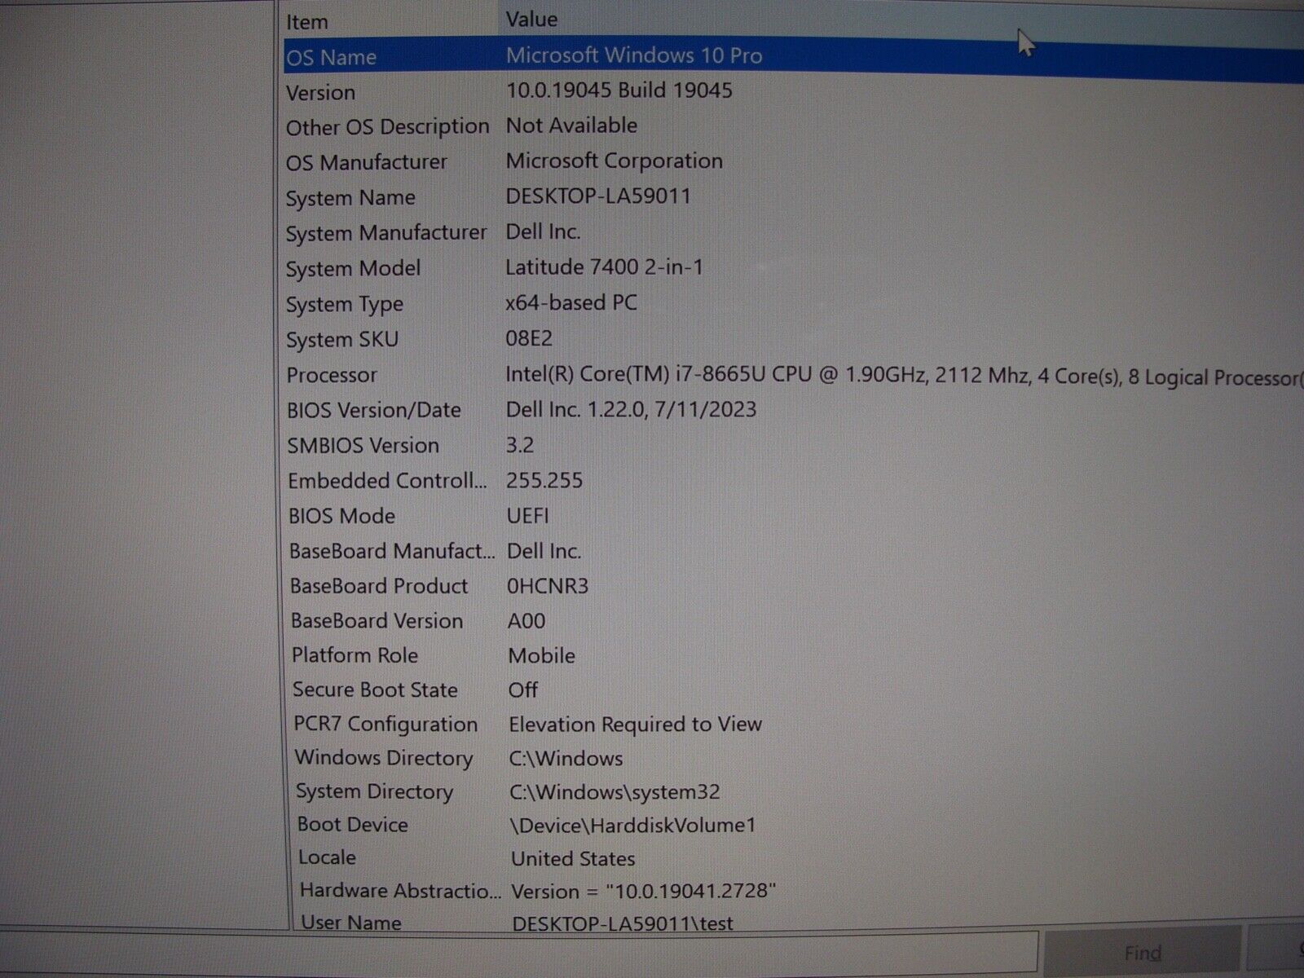
Task: Select the Windows Directory row
Action: click(x=384, y=758)
